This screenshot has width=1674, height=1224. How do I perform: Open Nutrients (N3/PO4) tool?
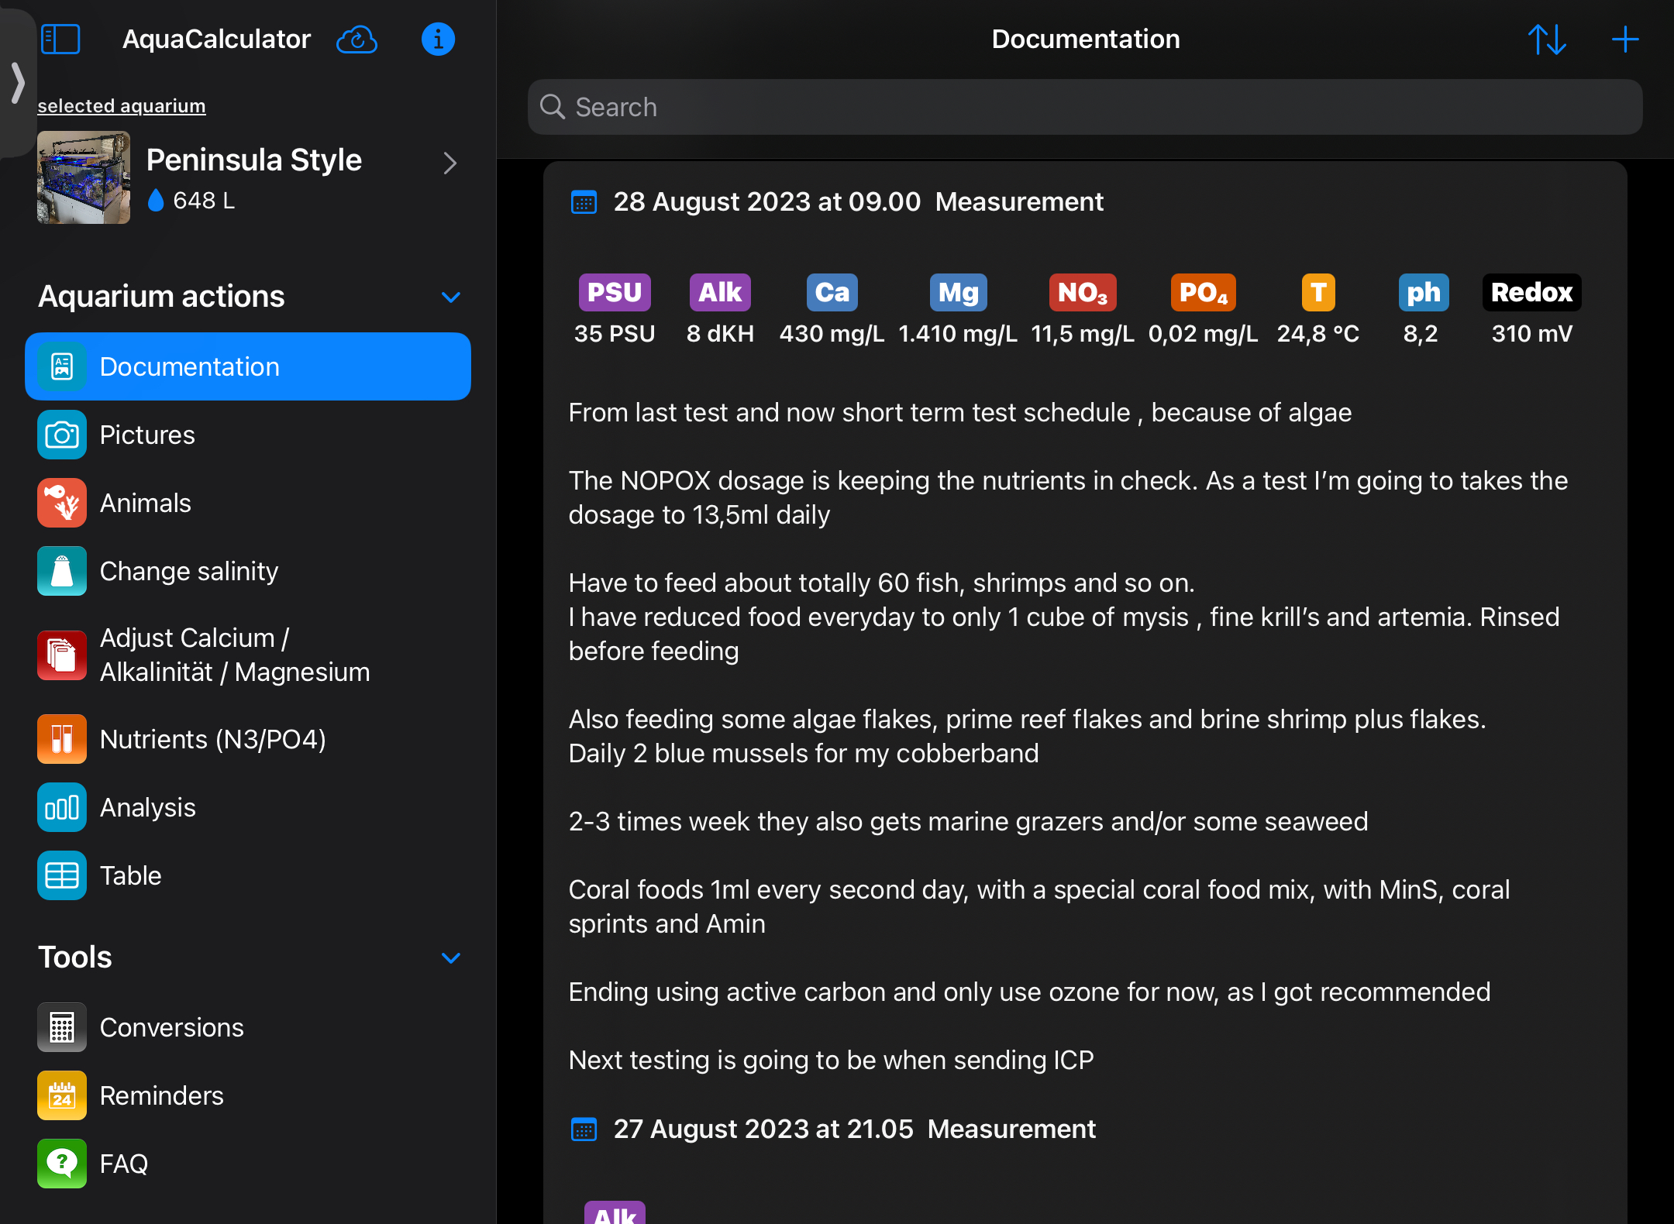(x=212, y=739)
